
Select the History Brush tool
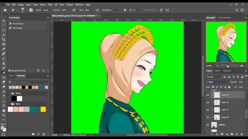3,68
